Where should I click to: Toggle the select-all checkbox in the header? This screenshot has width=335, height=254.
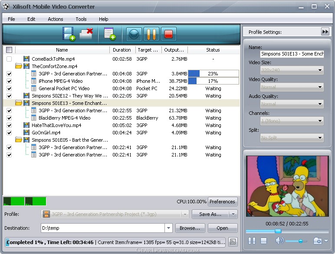click(x=9, y=50)
